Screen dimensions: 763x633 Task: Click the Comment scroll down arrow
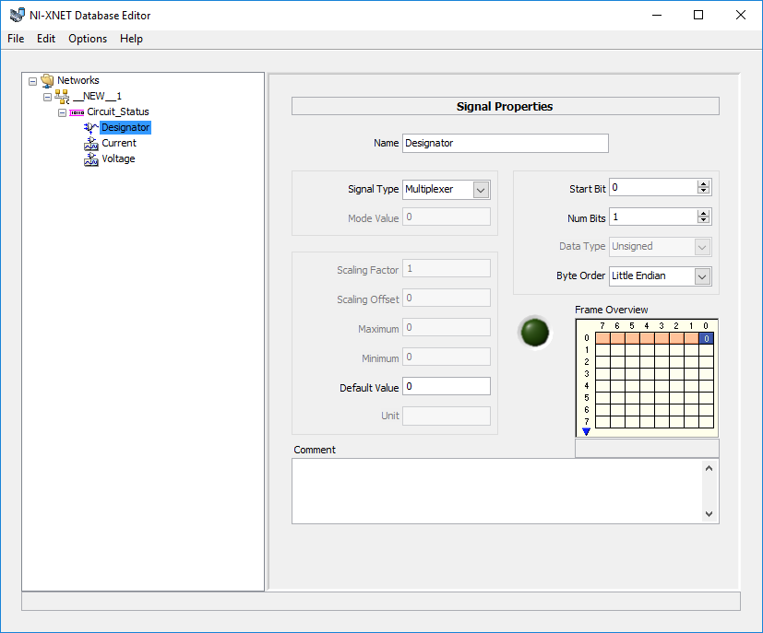coord(709,514)
